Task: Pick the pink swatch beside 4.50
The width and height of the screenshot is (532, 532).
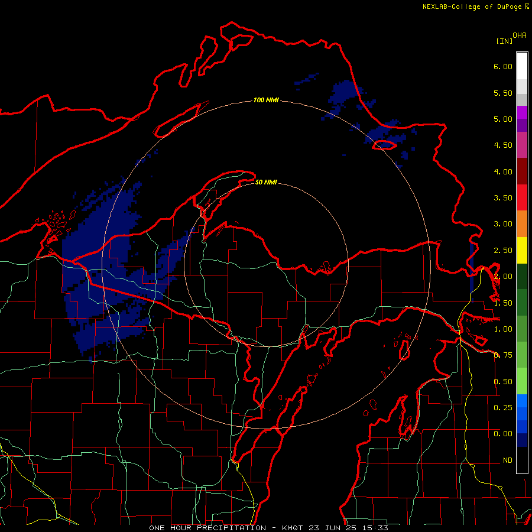Action: tap(522, 145)
